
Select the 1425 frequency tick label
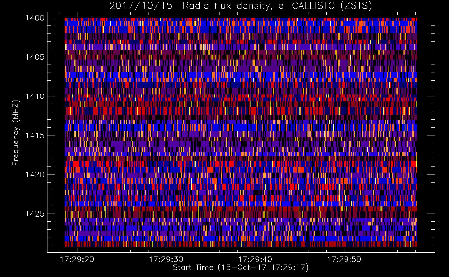[35, 214]
